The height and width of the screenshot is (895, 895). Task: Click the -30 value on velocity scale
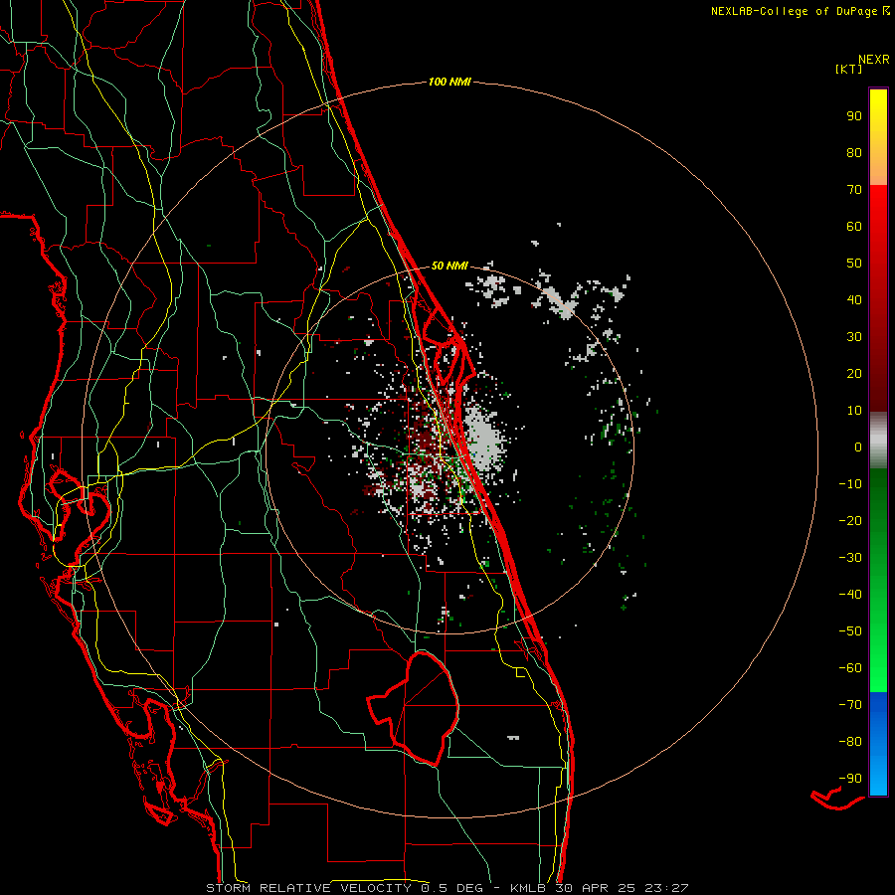click(850, 557)
